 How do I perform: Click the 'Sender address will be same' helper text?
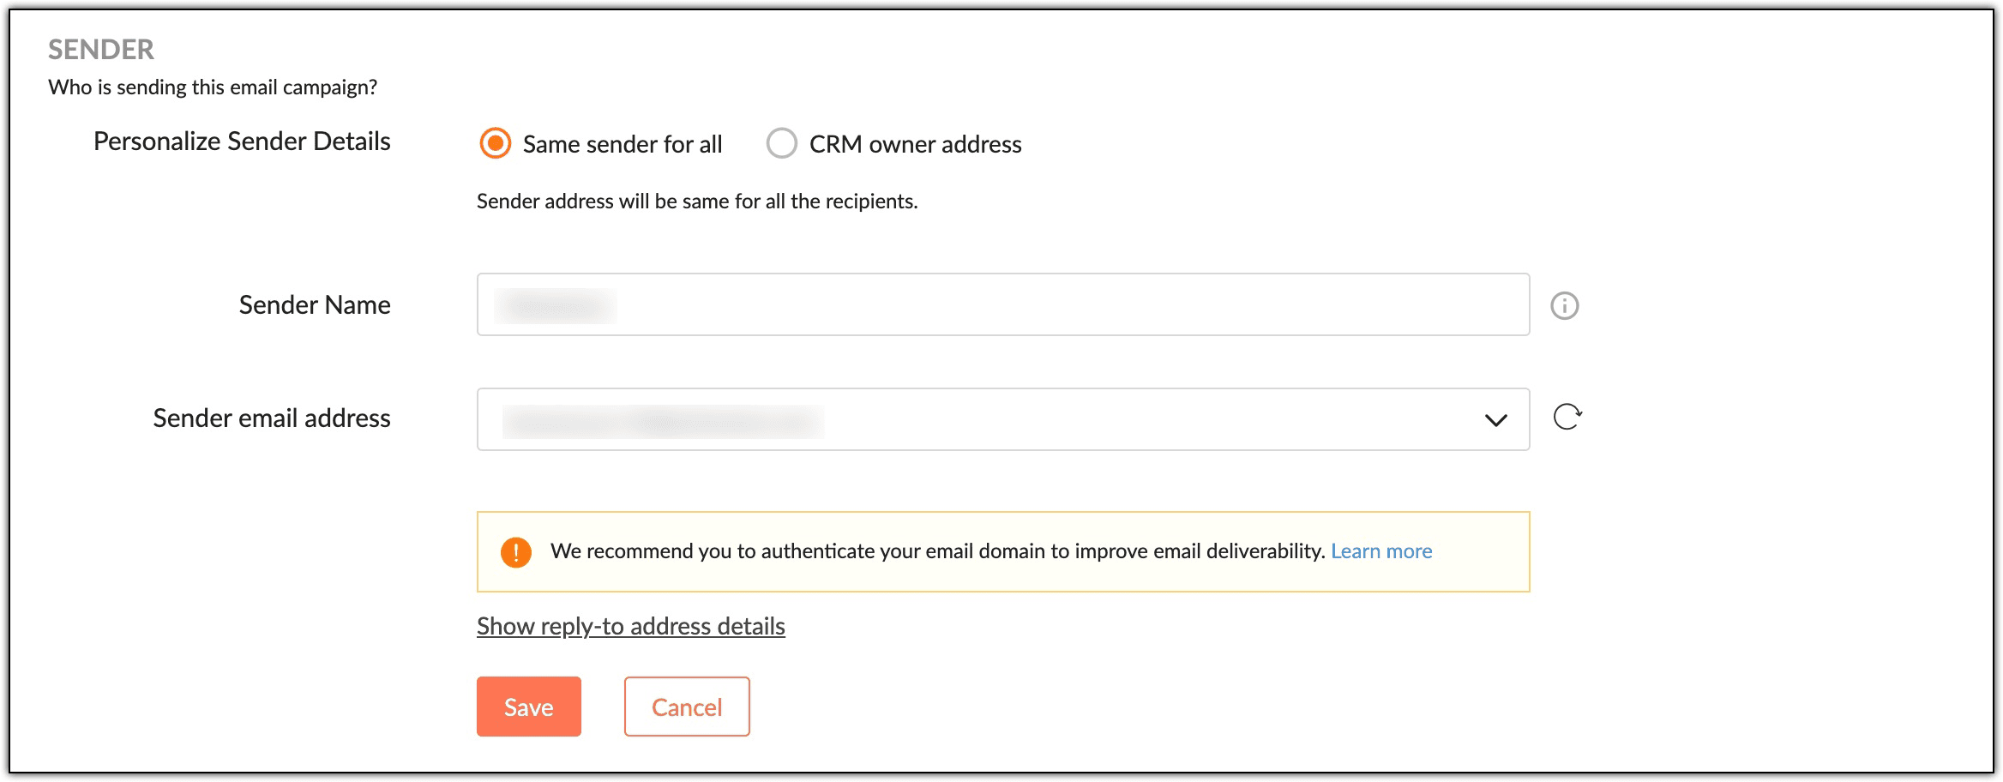tap(696, 201)
